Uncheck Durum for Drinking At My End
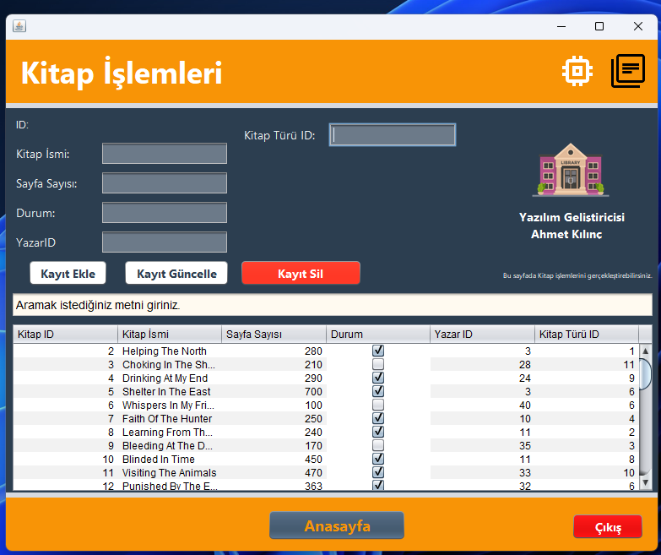The image size is (661, 555). (x=378, y=378)
